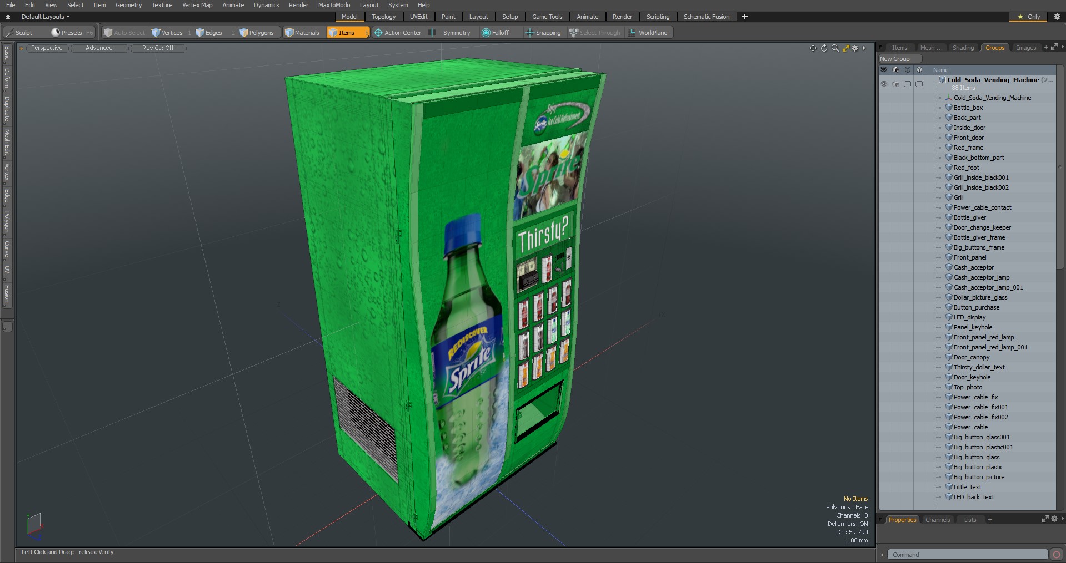The width and height of the screenshot is (1066, 563).
Task: Open the Vertex Map menu
Action: coord(197,5)
